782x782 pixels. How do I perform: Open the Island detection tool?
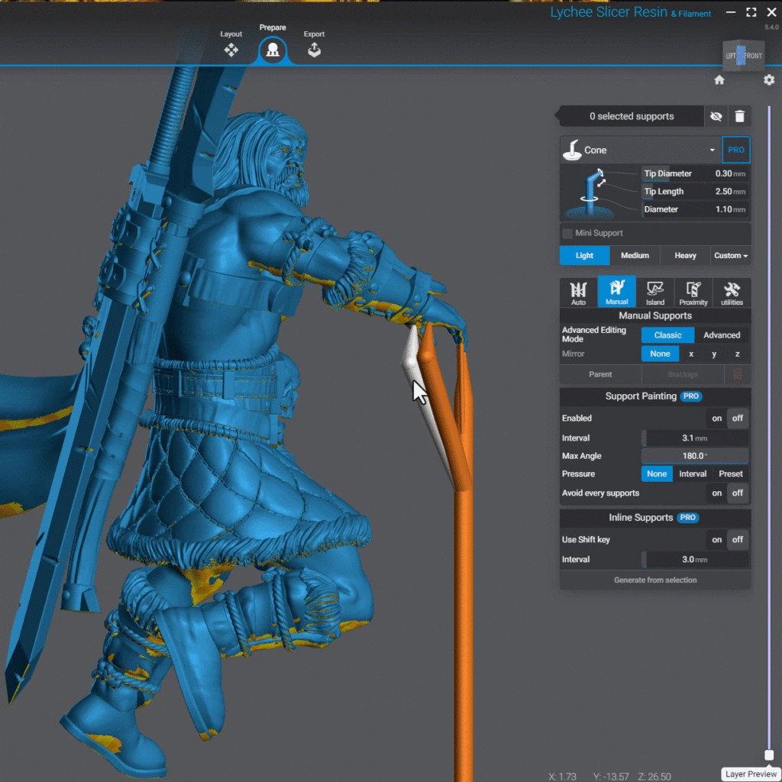[x=654, y=292]
